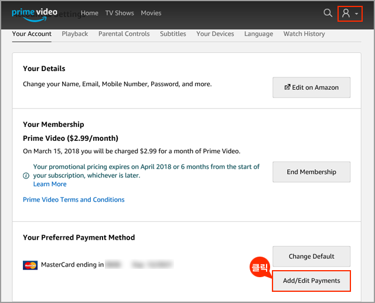Switch to the Parental Controls tab

tap(124, 34)
